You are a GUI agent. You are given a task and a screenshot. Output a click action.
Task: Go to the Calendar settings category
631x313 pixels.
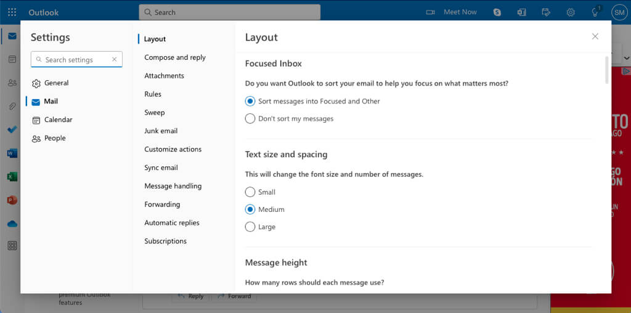58,120
